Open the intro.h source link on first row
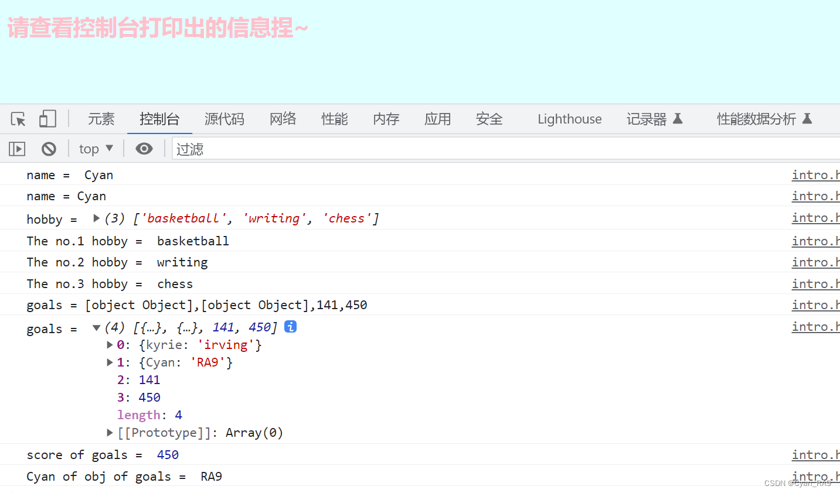Screen dimensions: 840x493 point(815,174)
